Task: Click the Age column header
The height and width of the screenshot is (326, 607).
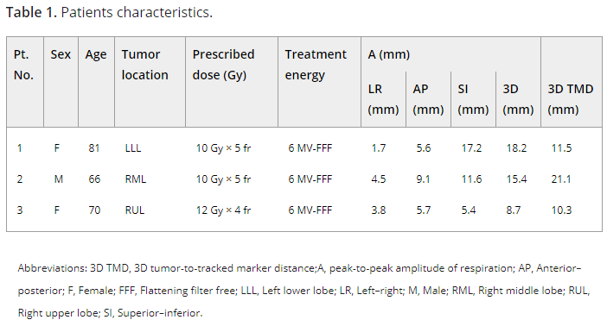Action: coord(96,54)
